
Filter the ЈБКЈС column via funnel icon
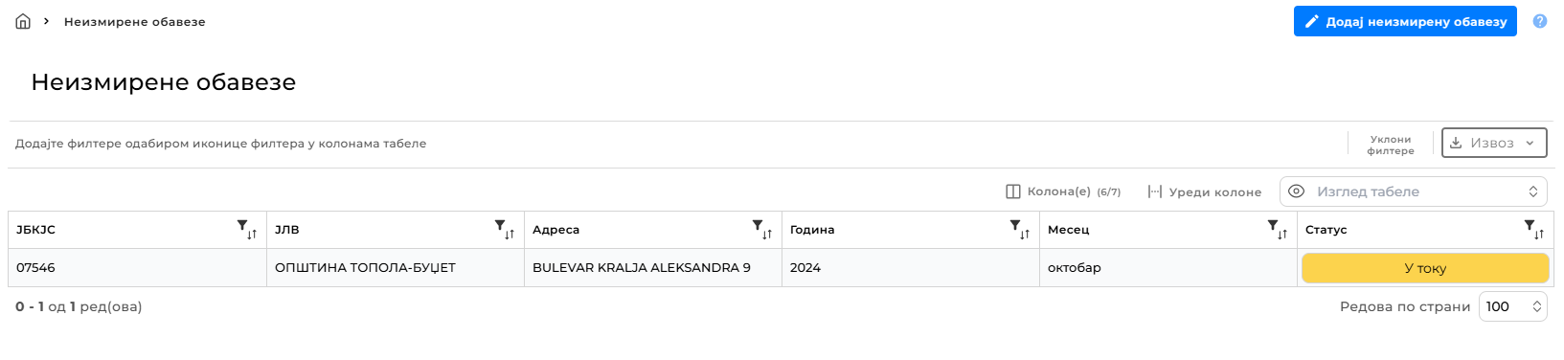pos(242,226)
